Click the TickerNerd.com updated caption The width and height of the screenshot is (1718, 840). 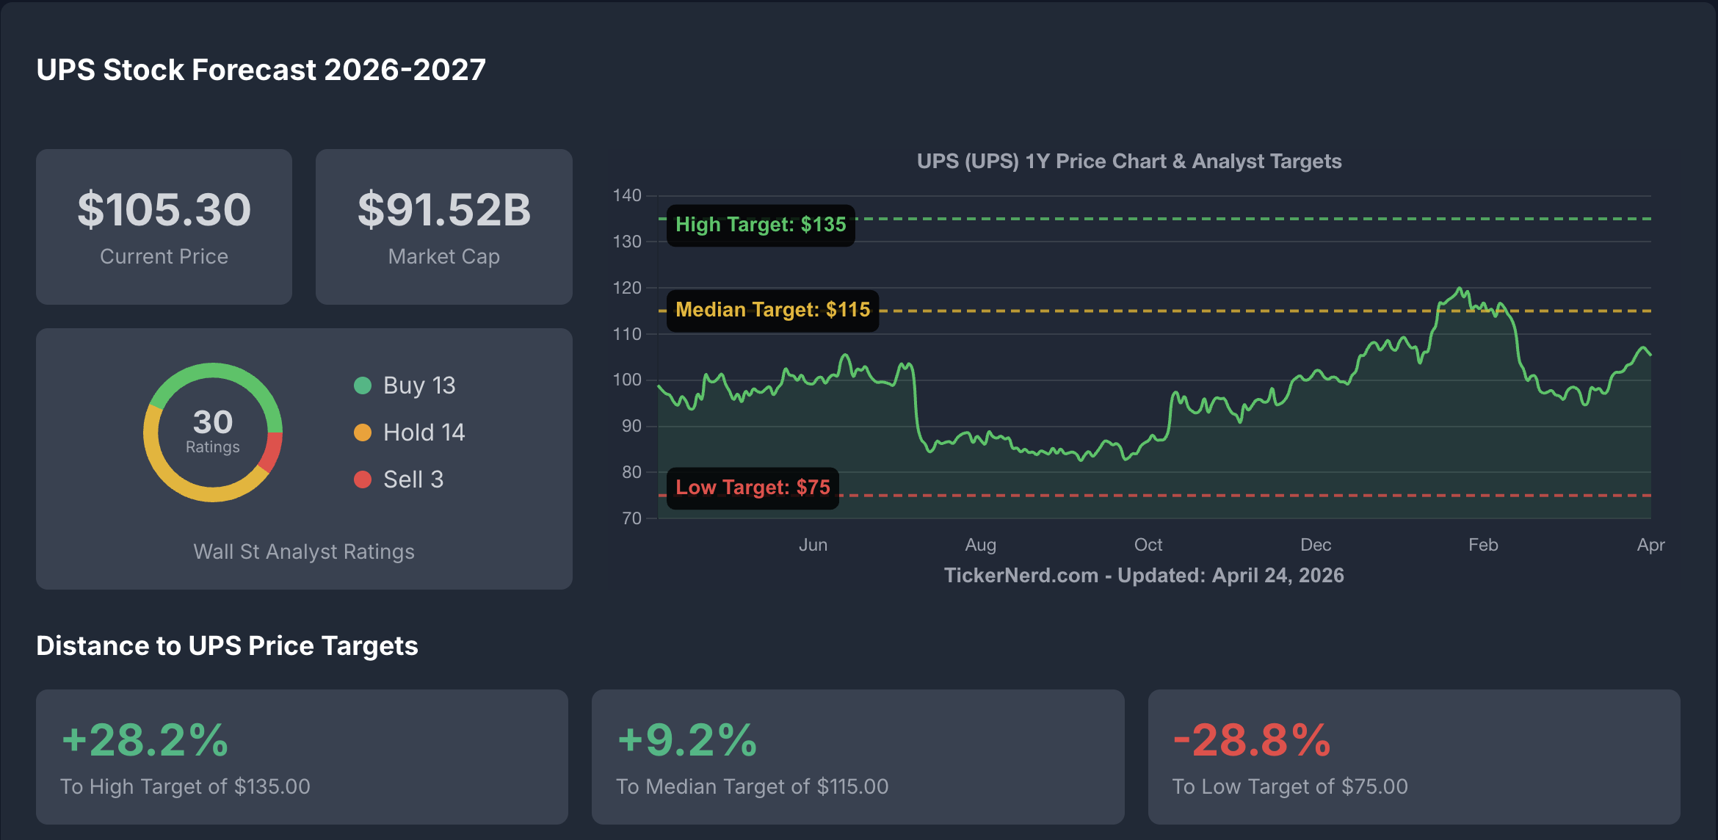coord(1143,575)
